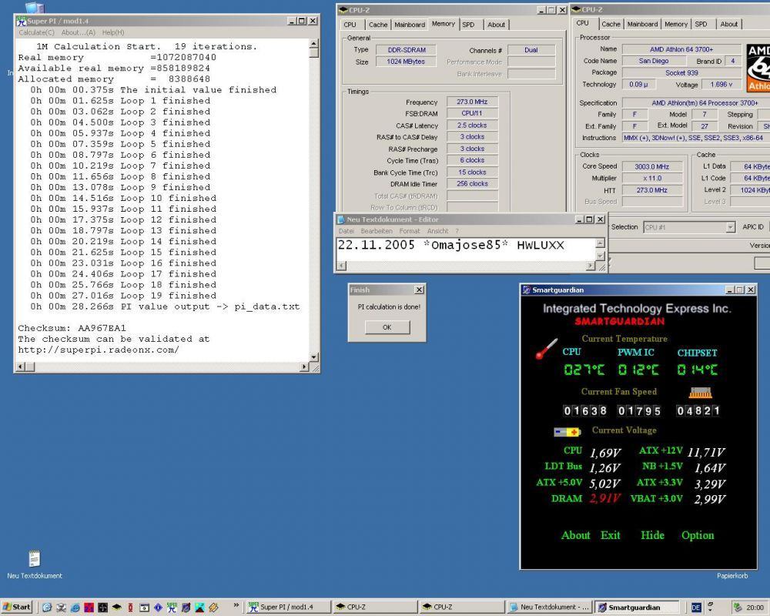Screen dimensions: 770x616
Task: Open Format menu in the Editor window
Action: click(x=410, y=231)
